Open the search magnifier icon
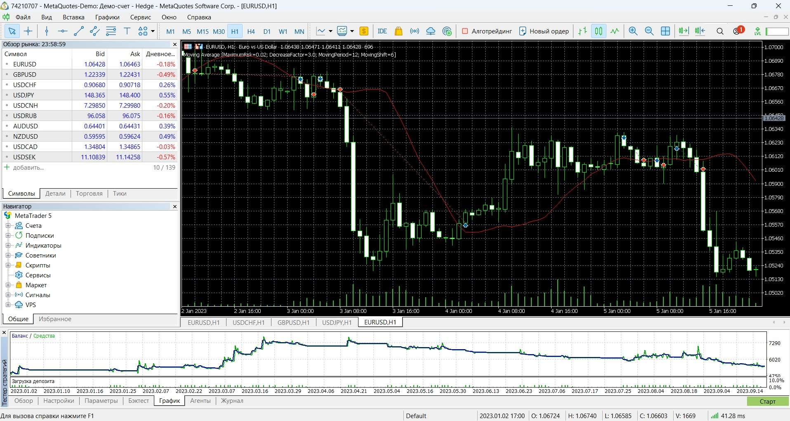Image resolution: width=790 pixels, height=421 pixels. [x=720, y=31]
